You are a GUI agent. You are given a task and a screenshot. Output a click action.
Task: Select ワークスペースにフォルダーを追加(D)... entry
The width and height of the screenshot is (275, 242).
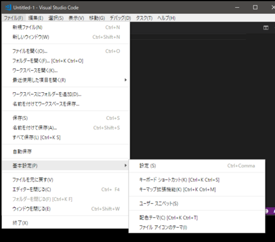click(66, 94)
